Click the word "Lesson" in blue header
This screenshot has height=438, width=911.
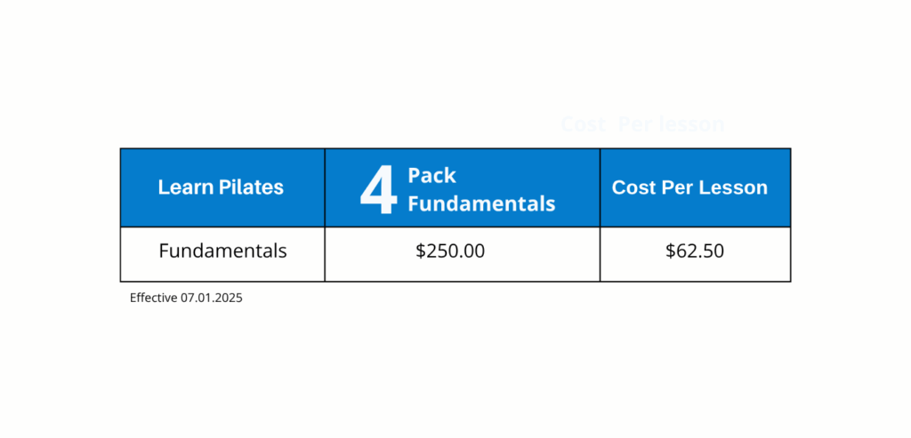click(734, 187)
